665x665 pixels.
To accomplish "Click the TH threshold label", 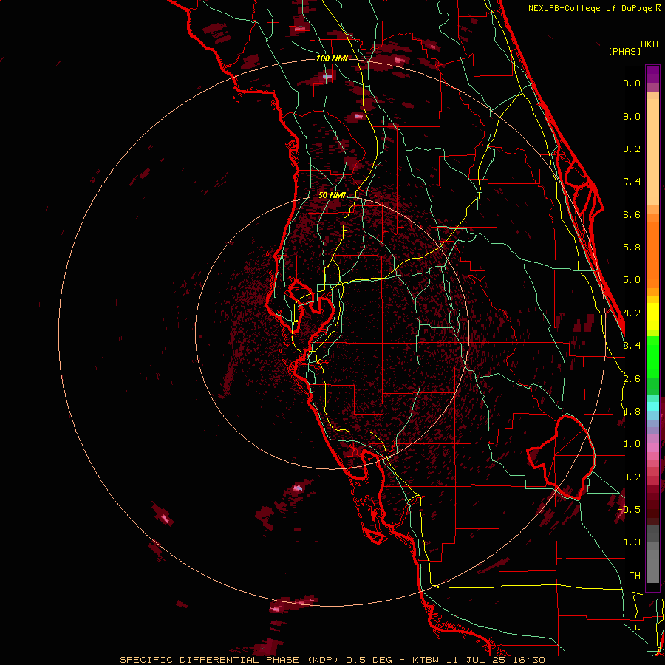I will pos(635,575).
